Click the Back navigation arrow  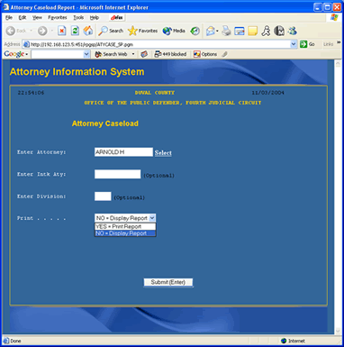coord(11,31)
